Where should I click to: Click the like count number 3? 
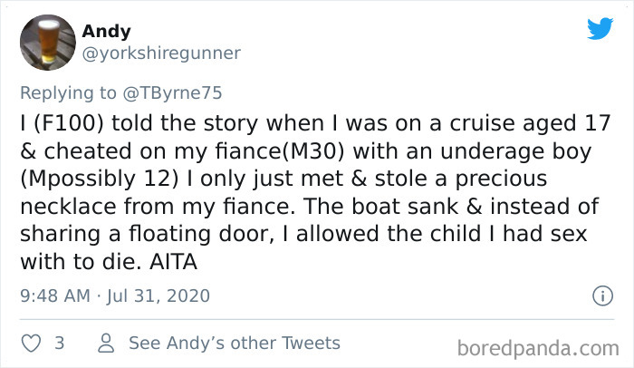pos(59,344)
